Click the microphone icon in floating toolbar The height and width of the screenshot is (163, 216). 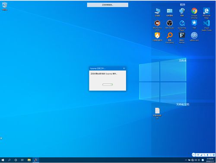click(207, 155)
